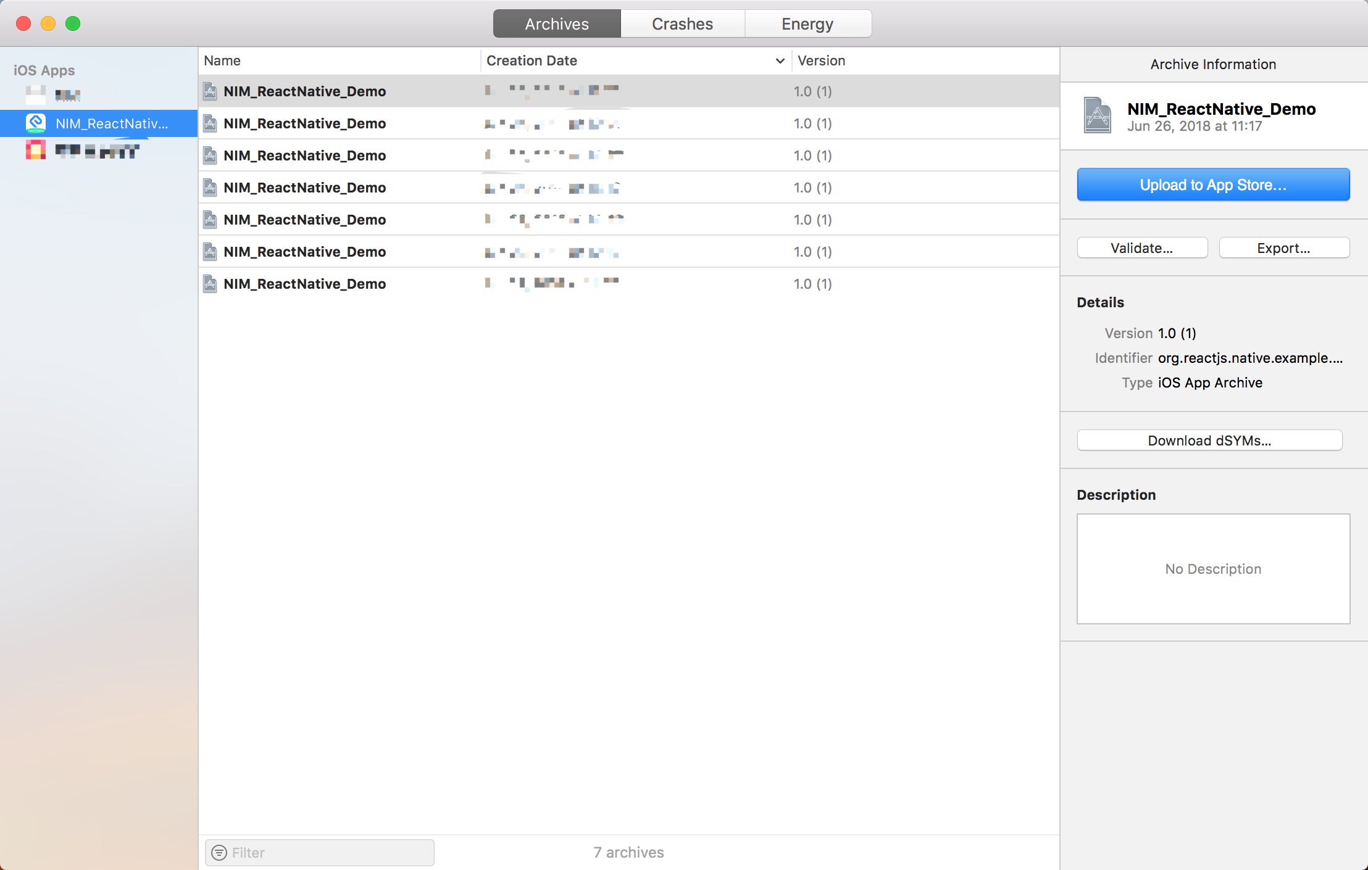Click Download dSYMs button

pyautogui.click(x=1209, y=441)
